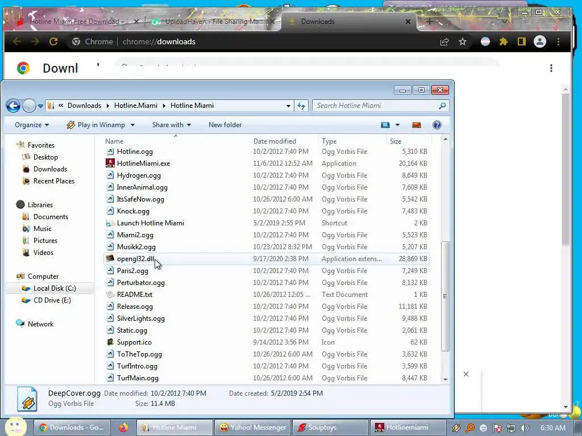
Task: Create a New folder
Action: 225,125
